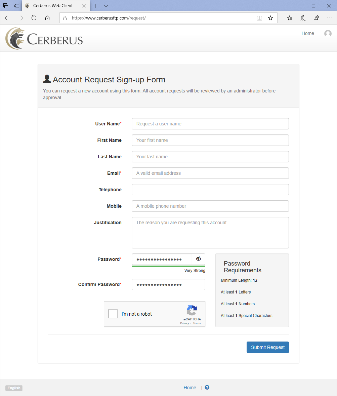Click the share page icon
This screenshot has height=396, width=337.
(316, 18)
